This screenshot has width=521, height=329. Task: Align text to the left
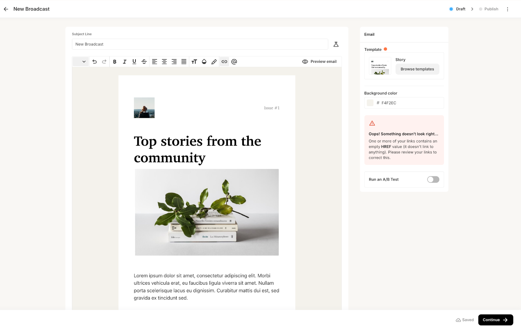(155, 62)
